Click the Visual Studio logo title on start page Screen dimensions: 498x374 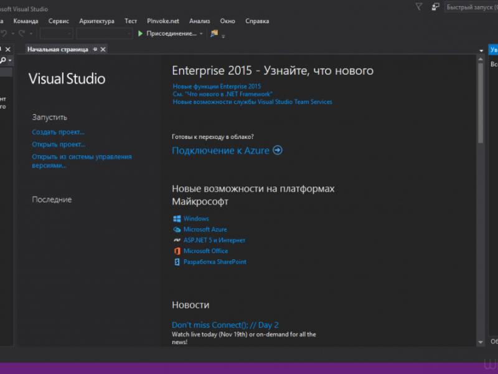pyautogui.click(x=67, y=79)
